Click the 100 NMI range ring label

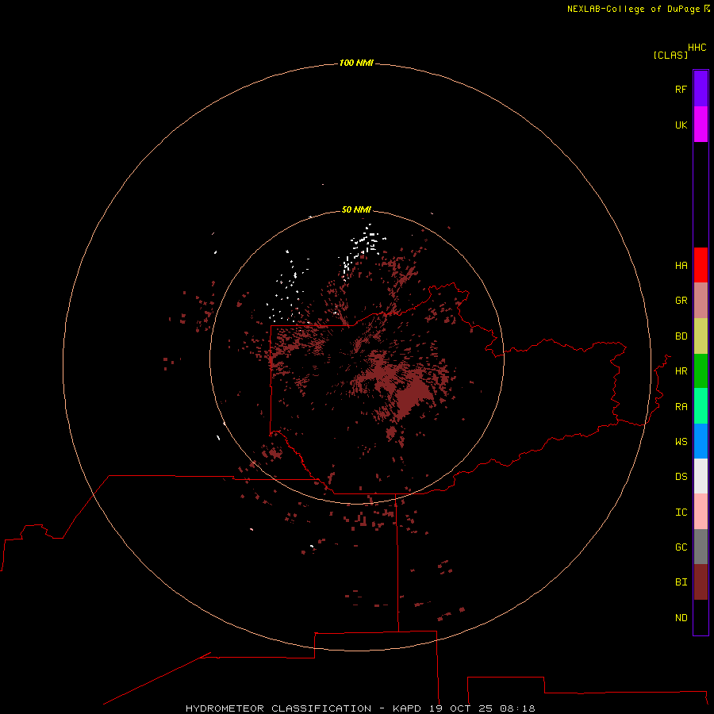click(x=356, y=63)
